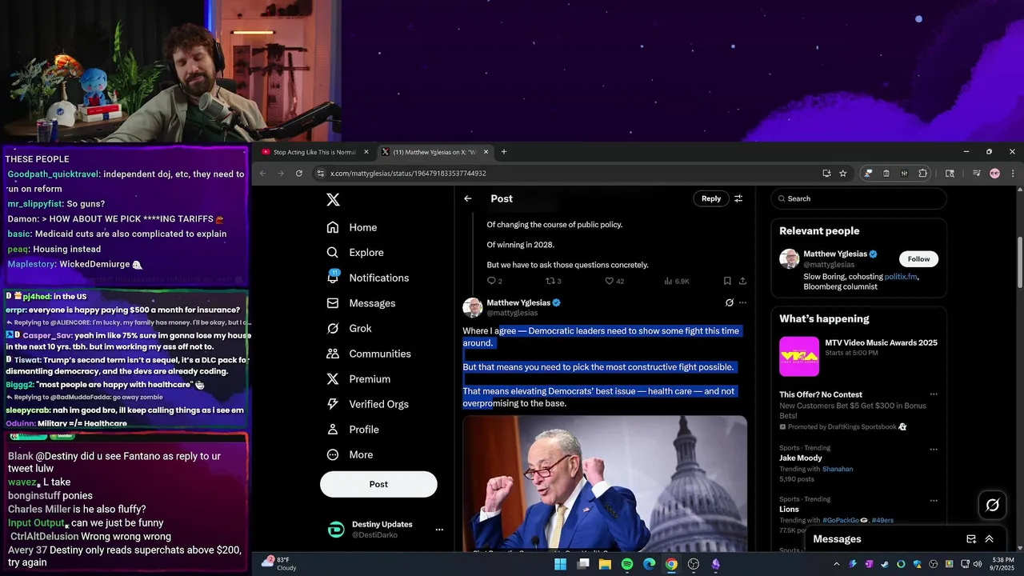Open volume control in system tray
Screen dimensions: 1024x576
click(977, 564)
